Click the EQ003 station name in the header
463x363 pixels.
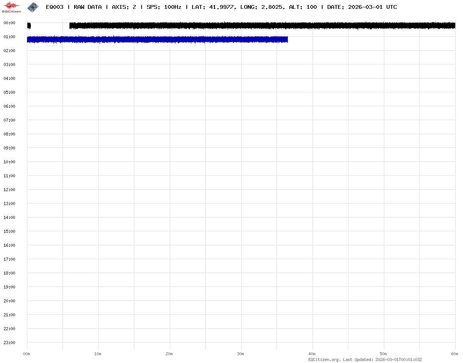pyautogui.click(x=54, y=7)
